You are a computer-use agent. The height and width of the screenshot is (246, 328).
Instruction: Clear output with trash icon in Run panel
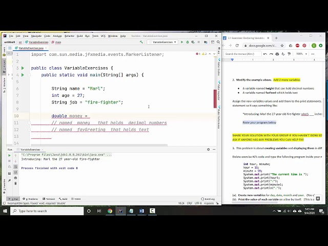pos(15,183)
